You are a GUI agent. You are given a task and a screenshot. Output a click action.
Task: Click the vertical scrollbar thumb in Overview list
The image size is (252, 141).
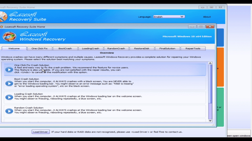pyautogui.click(x=210, y=84)
